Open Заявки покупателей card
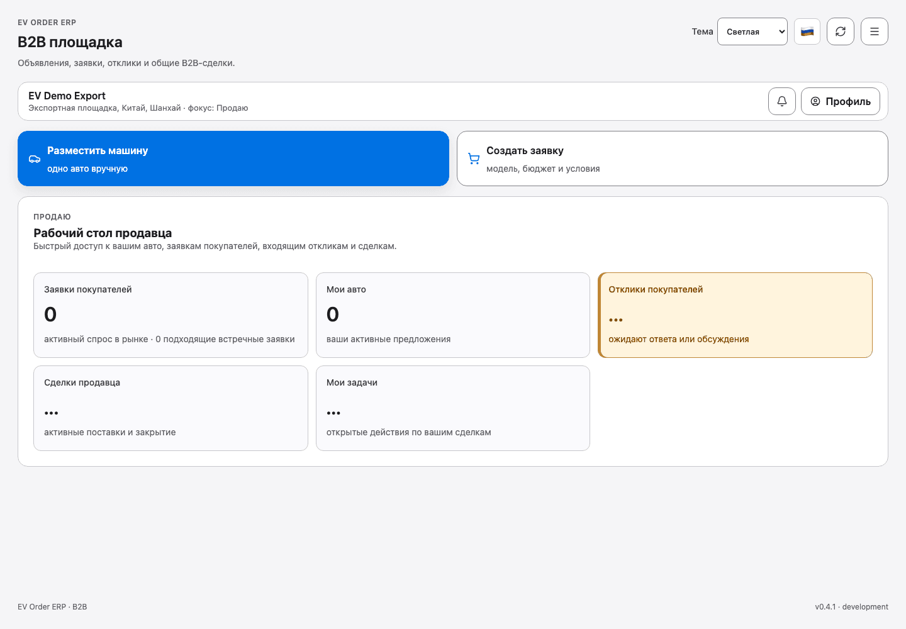This screenshot has height=629, width=906. [171, 315]
